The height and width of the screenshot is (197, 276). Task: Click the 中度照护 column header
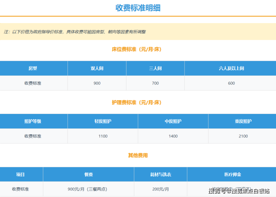point(173,121)
